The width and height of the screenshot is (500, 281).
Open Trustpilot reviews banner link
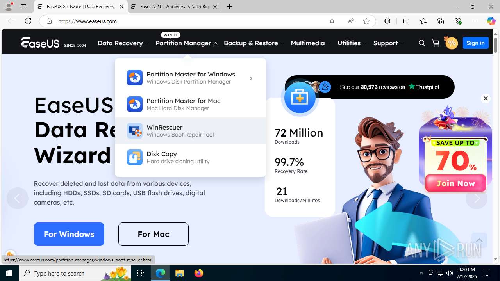coord(370,87)
